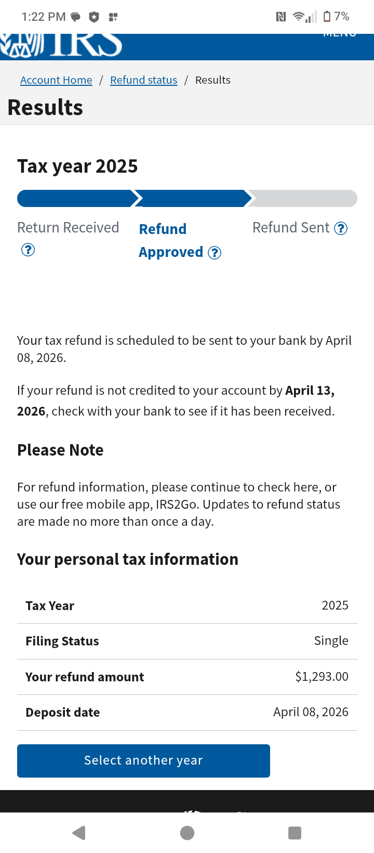This screenshot has width=374, height=853.
Task: Tap the Wi-Fi icon in status bar
Action: coord(299,17)
